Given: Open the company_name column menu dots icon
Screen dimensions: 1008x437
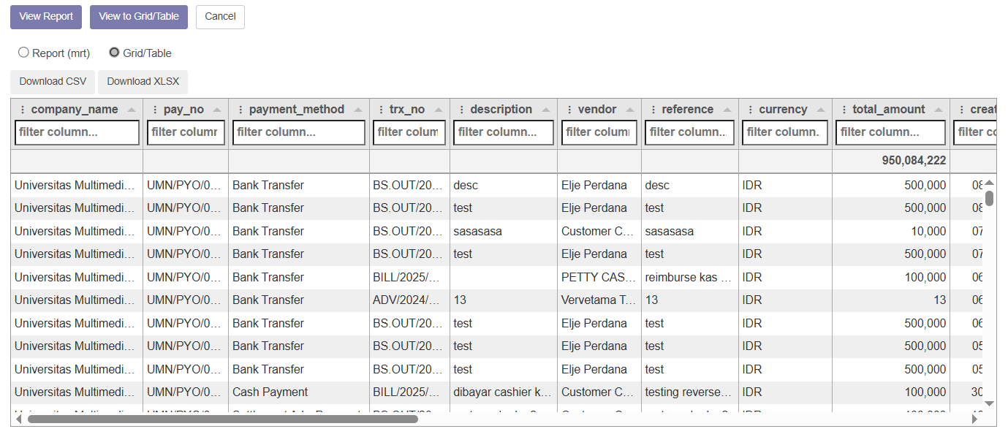Looking at the screenshot, I should pyautogui.click(x=22, y=110).
